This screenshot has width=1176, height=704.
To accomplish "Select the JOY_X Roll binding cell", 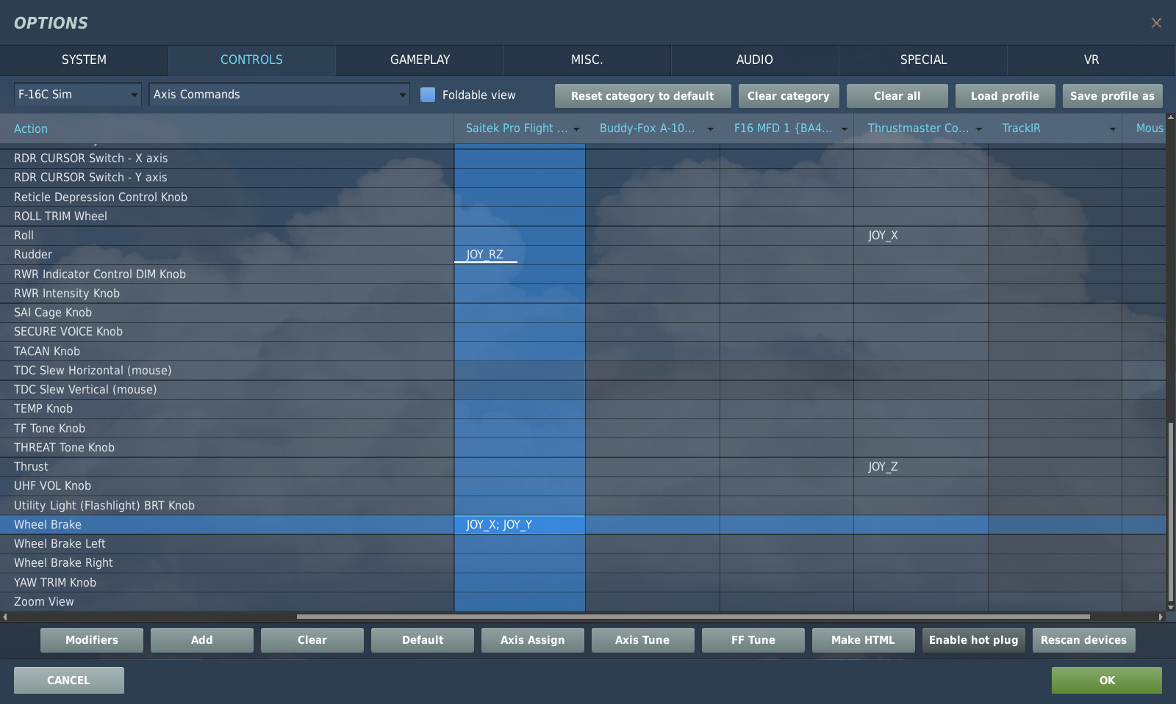I will coord(921,236).
